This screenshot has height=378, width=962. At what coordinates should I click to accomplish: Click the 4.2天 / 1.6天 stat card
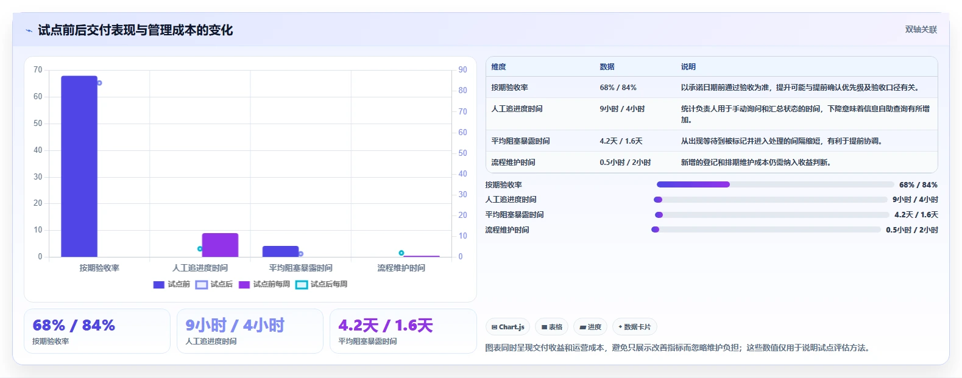(403, 331)
